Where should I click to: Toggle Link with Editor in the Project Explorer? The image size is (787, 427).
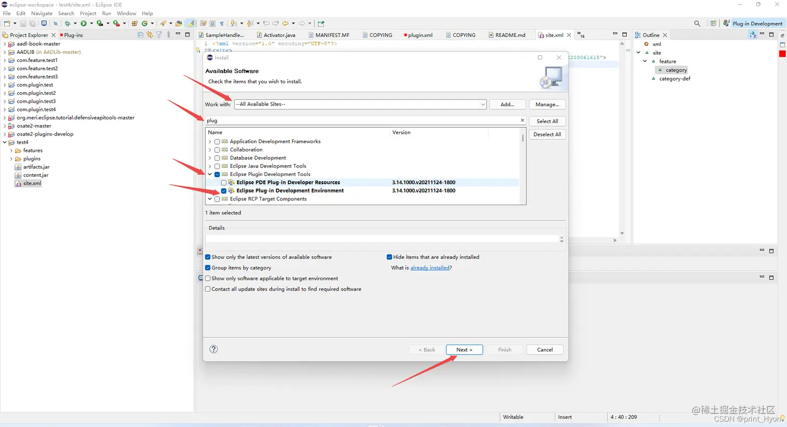150,35
